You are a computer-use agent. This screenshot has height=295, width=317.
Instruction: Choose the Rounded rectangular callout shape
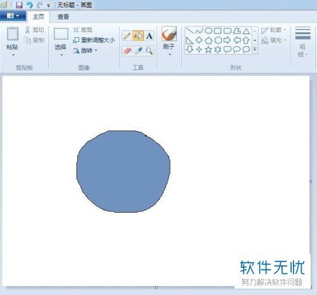(x=228, y=49)
